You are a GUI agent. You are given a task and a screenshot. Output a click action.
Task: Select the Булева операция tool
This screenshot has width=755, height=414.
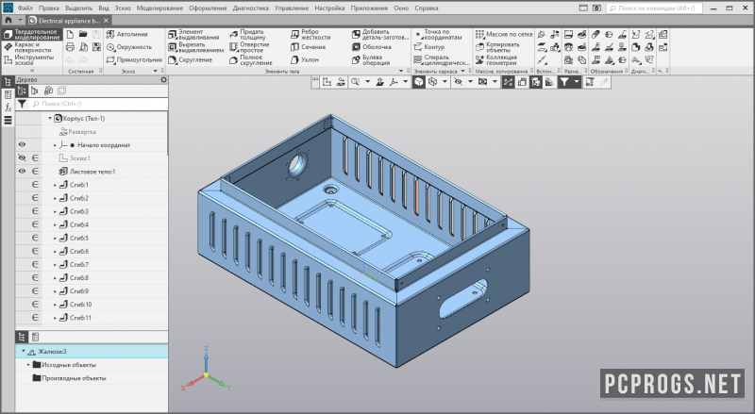(371, 60)
